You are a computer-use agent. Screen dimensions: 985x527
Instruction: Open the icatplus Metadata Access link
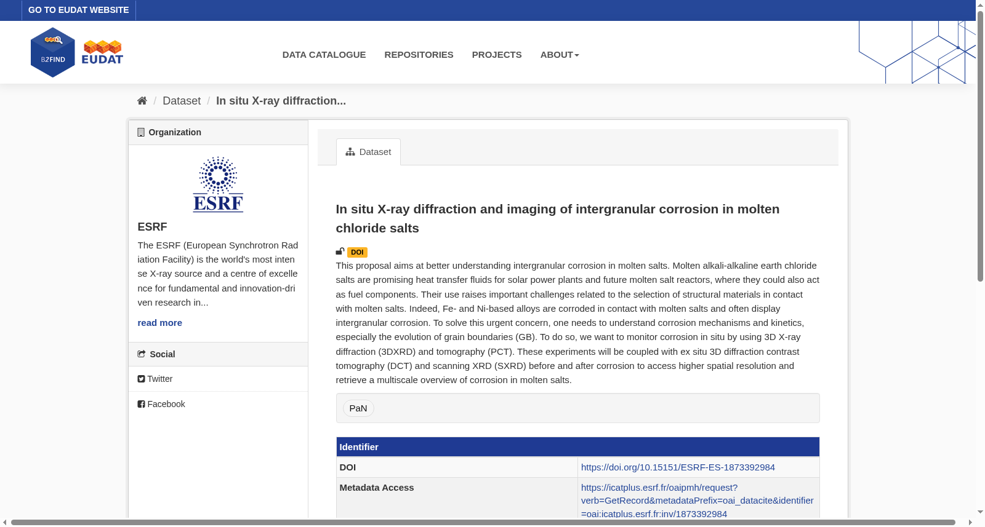pos(697,501)
